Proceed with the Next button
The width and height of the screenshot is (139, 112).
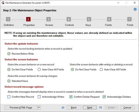coord(90,108)
